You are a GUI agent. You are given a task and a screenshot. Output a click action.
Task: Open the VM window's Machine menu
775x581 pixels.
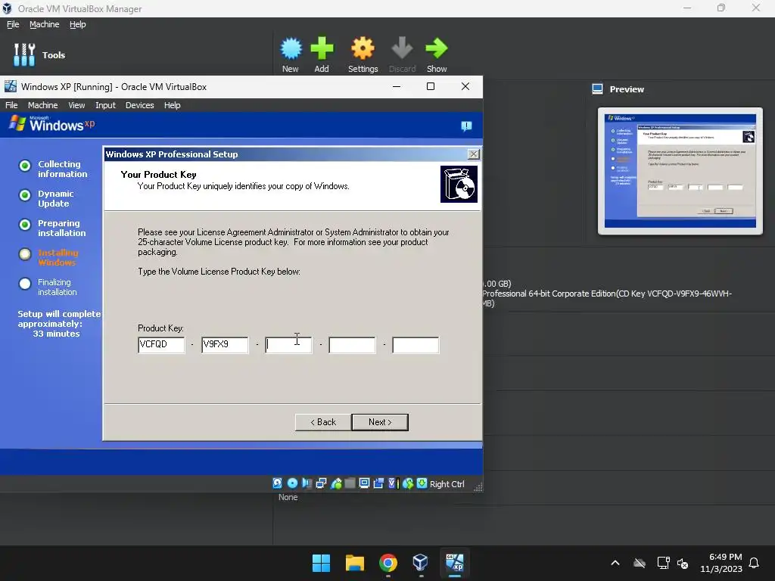click(42, 105)
